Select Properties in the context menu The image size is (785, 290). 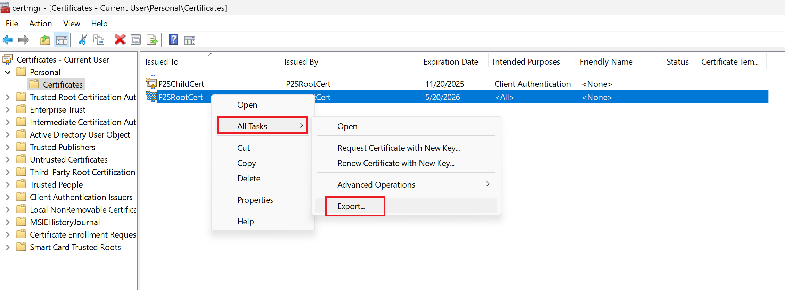click(255, 200)
